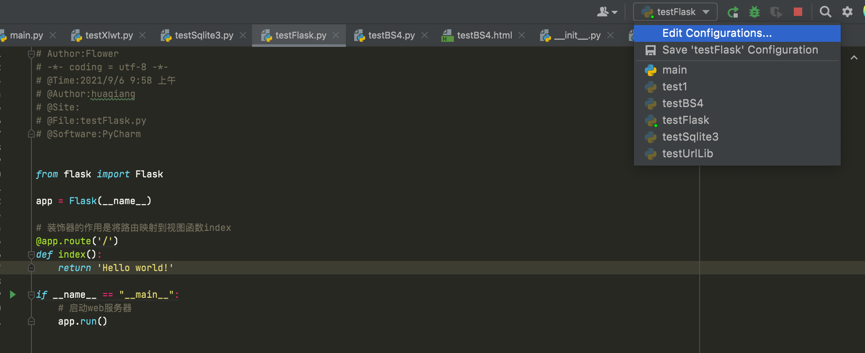
Task: Click the Python file icon on testFlask.py tab
Action: tap(267, 36)
